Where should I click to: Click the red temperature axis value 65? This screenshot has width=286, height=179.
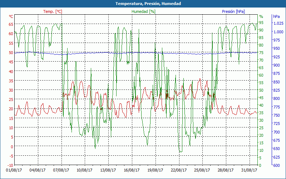(x=11, y=24)
